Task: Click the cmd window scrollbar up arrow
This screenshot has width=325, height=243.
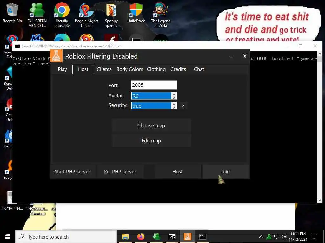Action: coord(320,54)
